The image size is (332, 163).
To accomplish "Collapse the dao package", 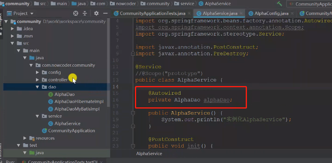I will click(x=38, y=87).
